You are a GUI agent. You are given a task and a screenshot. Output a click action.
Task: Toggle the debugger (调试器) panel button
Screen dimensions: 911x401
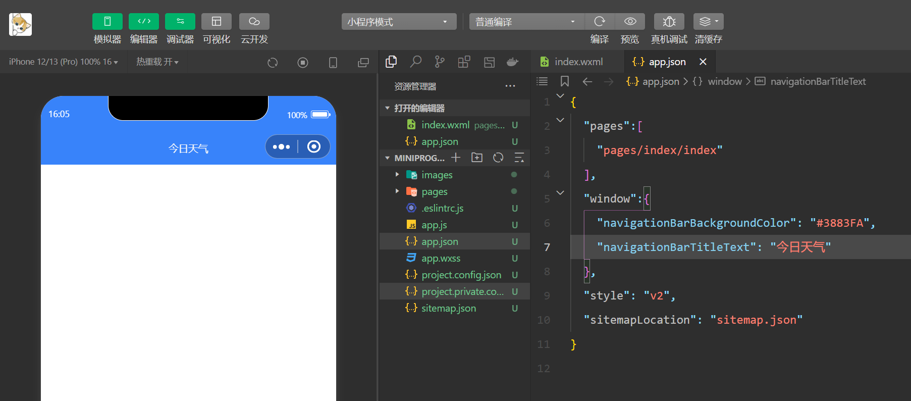click(x=180, y=22)
